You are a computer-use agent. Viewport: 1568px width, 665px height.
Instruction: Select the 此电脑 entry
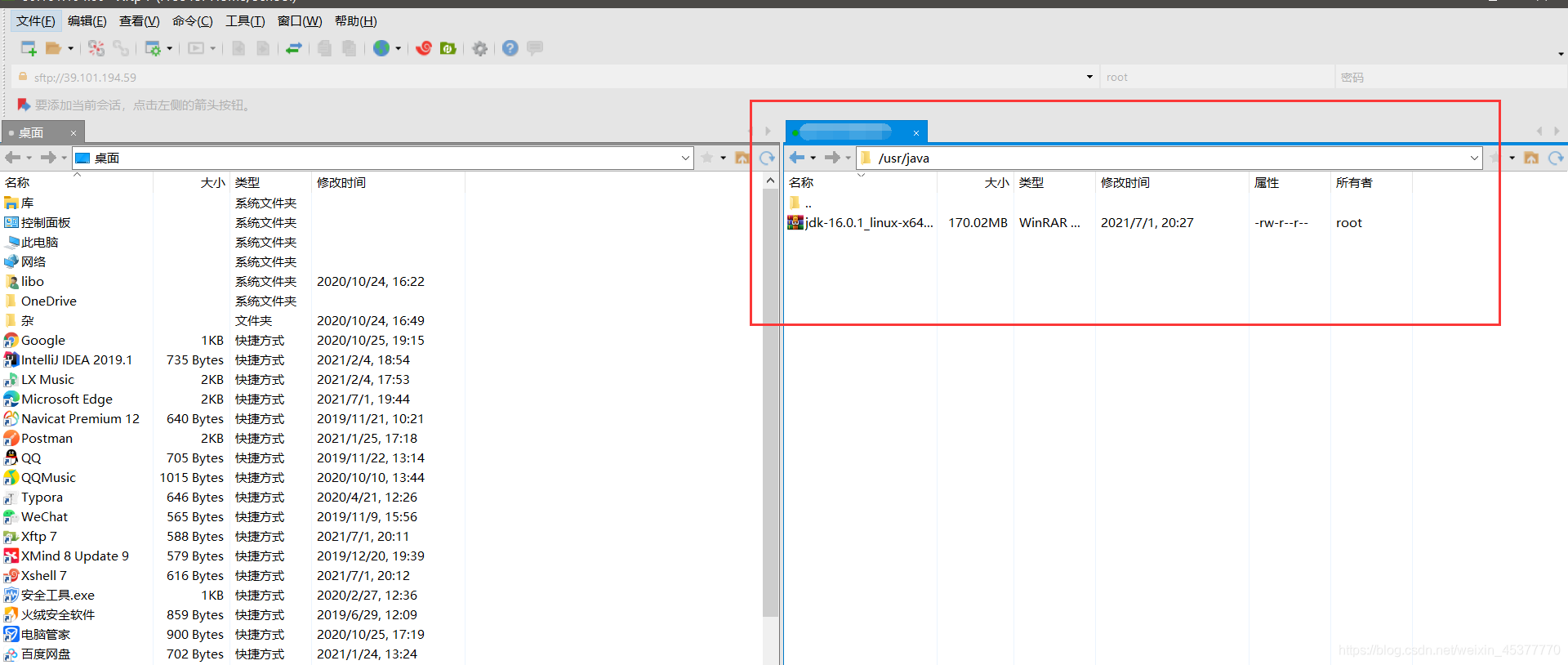(x=31, y=242)
